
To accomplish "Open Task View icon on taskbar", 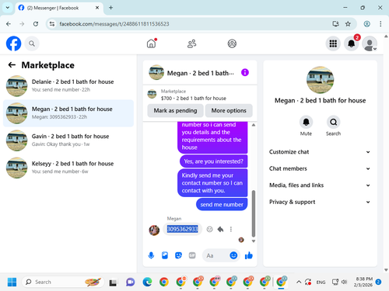I will [x=113, y=282].
